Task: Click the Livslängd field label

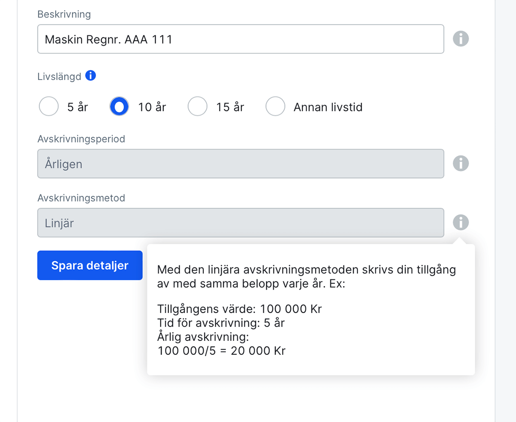Action: click(58, 76)
